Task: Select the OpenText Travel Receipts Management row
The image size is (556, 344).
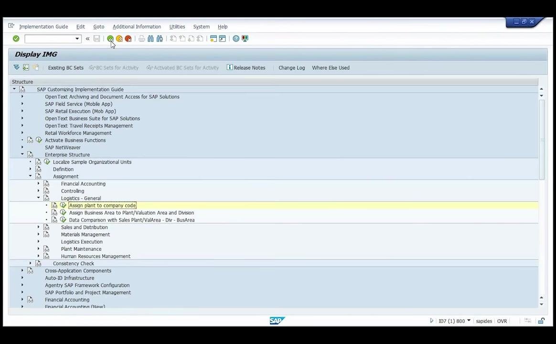Action: pos(89,126)
